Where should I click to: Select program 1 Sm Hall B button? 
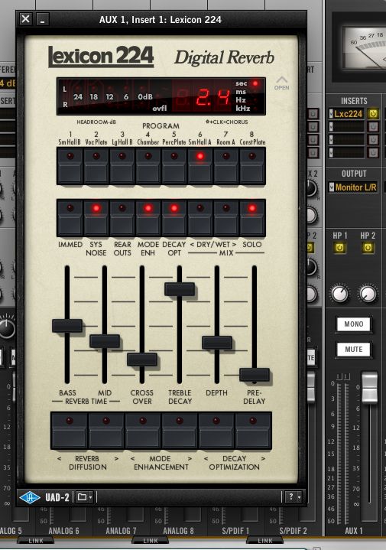click(70, 166)
